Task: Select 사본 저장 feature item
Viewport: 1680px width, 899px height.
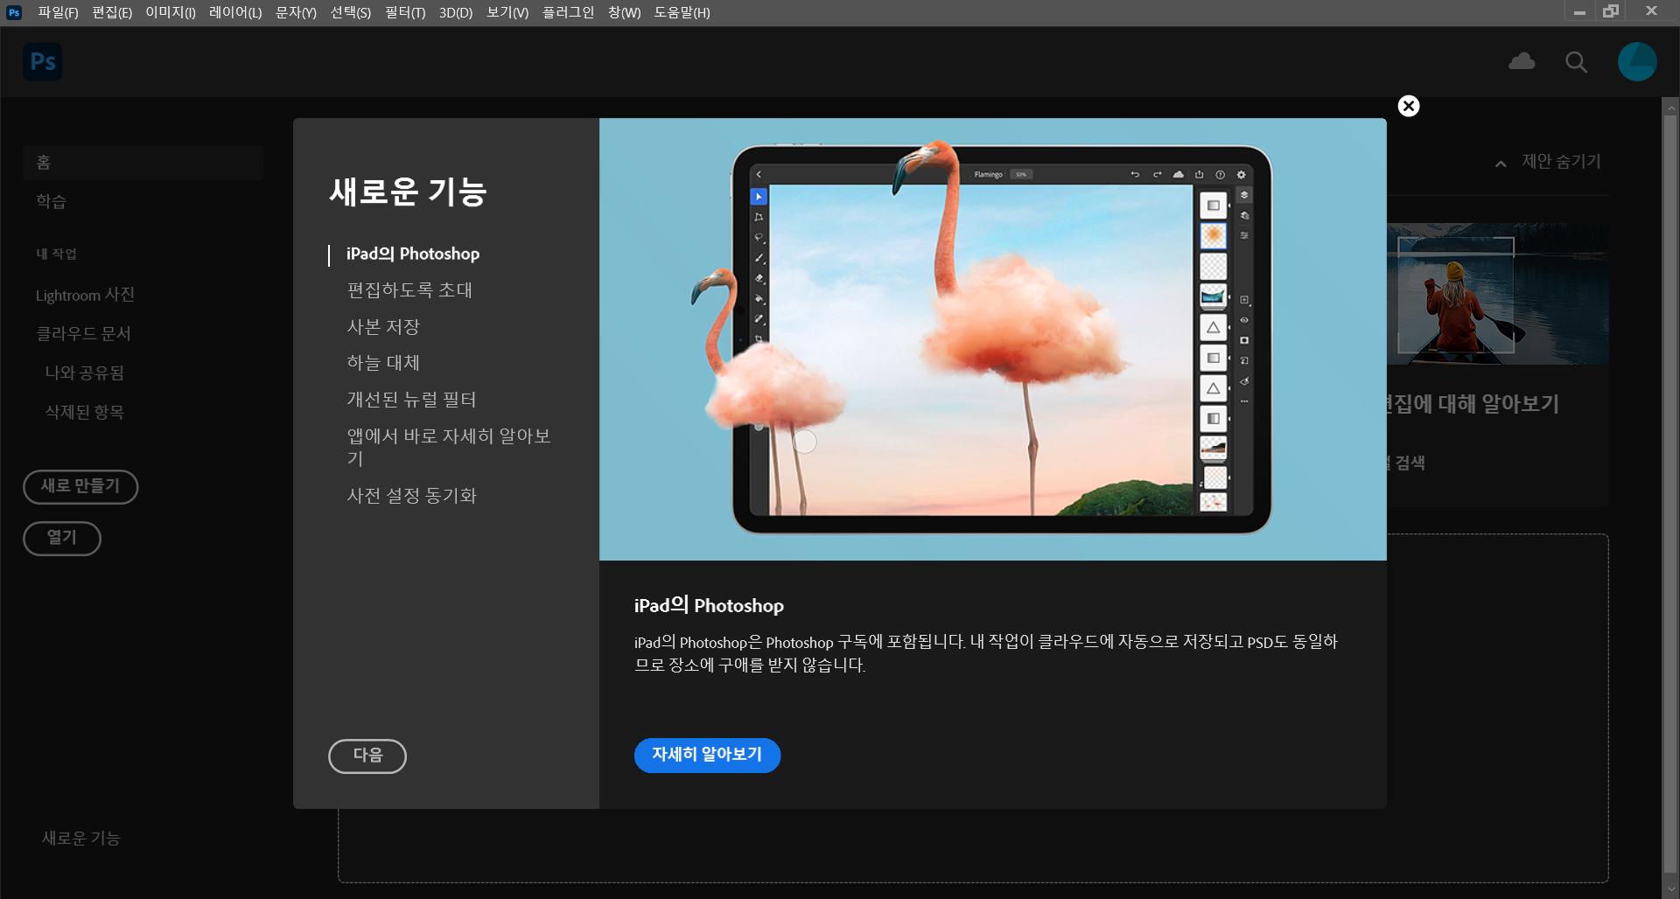Action: [x=383, y=327]
